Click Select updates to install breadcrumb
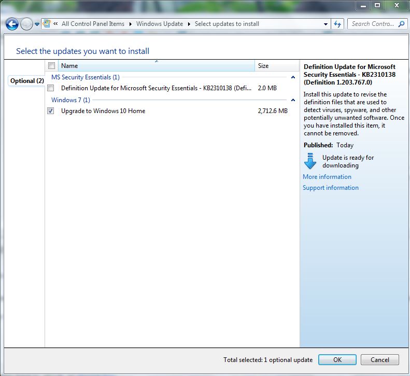The width and height of the screenshot is (410, 376). (x=227, y=24)
